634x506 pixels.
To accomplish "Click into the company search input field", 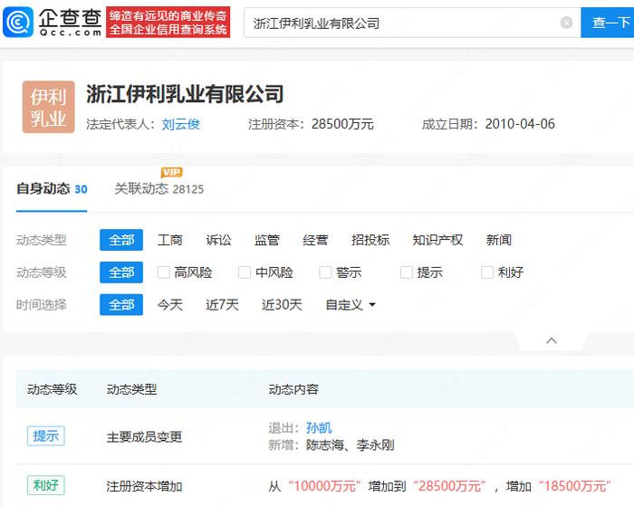I will pos(399,23).
